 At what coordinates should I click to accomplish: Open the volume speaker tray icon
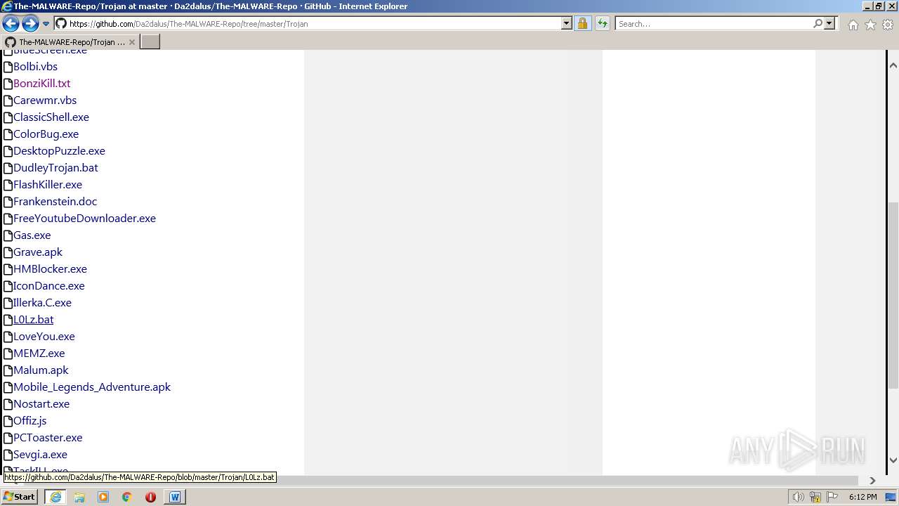point(798,498)
